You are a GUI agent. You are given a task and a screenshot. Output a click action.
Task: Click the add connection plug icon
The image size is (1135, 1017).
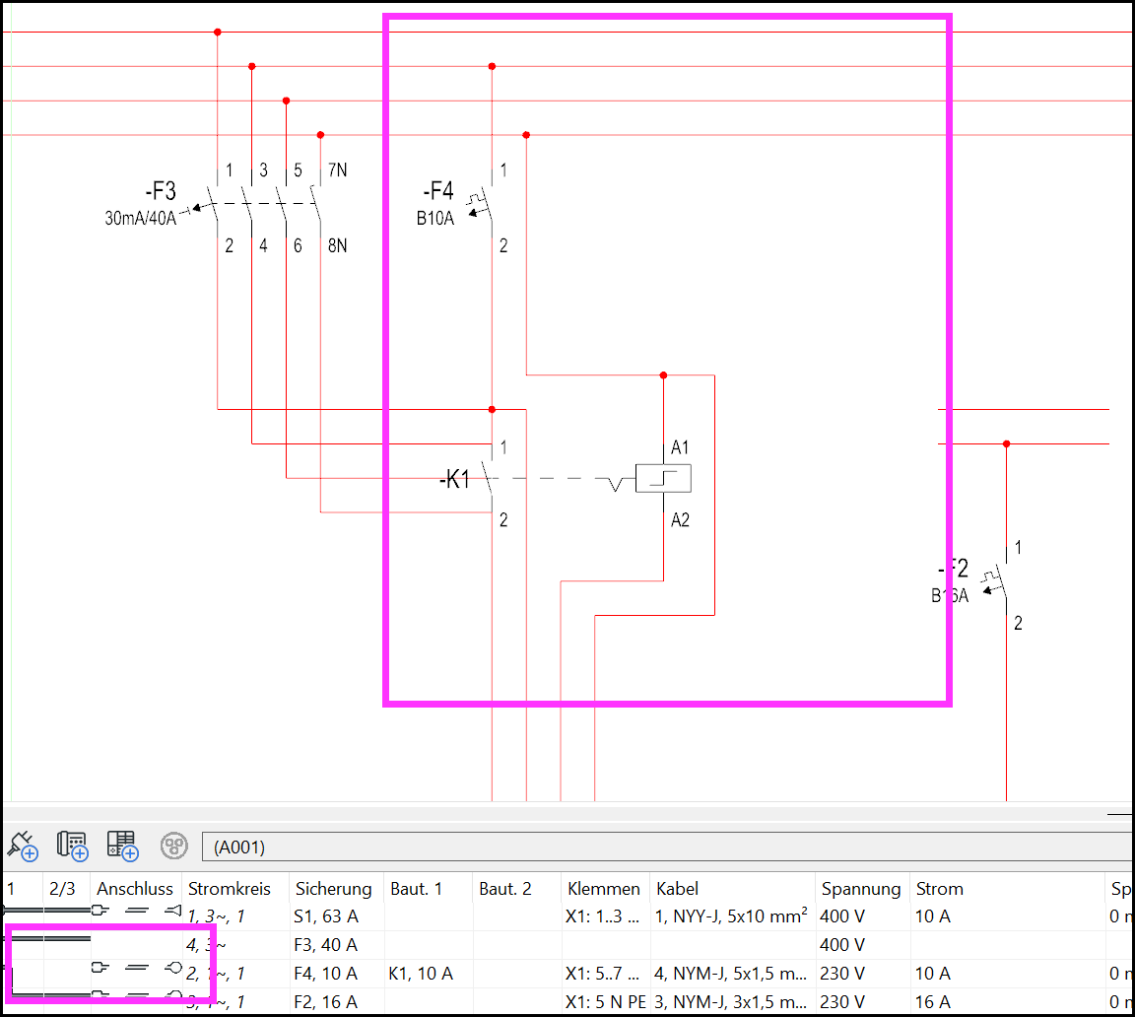pyautogui.click(x=23, y=846)
